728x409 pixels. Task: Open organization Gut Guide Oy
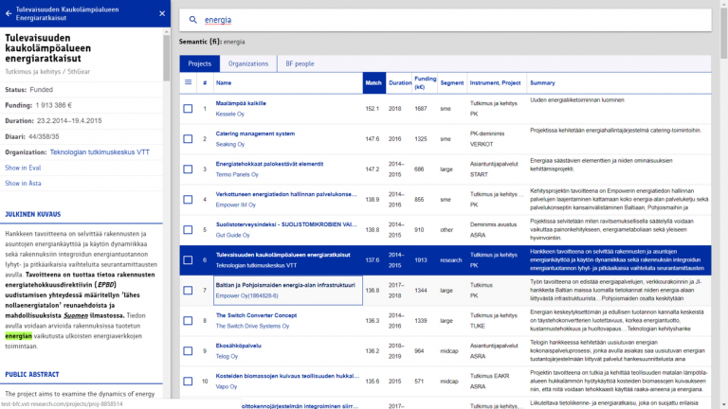tap(232, 235)
